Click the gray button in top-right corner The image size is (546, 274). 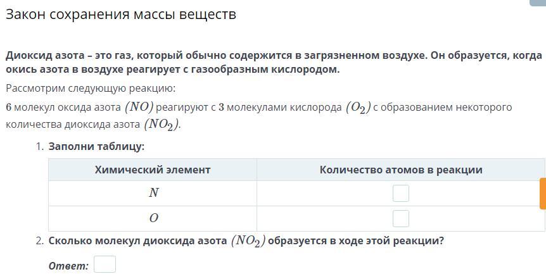(538, 3)
